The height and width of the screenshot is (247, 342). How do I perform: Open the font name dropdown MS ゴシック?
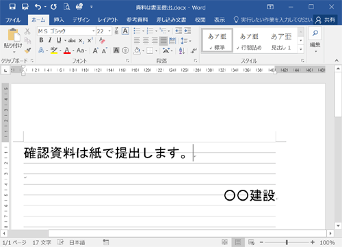tap(94, 31)
